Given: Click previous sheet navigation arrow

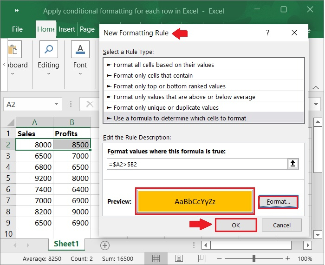Looking at the screenshot, I should 15,245.
